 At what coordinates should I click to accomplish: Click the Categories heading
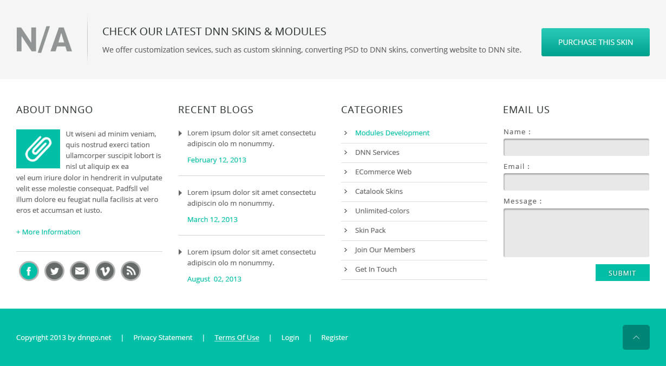click(x=372, y=110)
